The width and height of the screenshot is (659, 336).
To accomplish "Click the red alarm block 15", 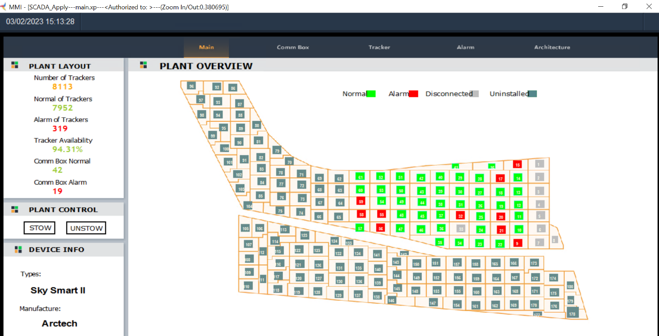I will click(517, 165).
